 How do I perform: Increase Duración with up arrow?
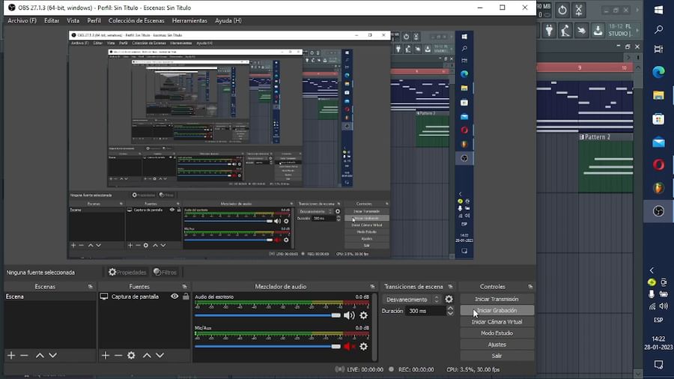pyautogui.click(x=450, y=308)
